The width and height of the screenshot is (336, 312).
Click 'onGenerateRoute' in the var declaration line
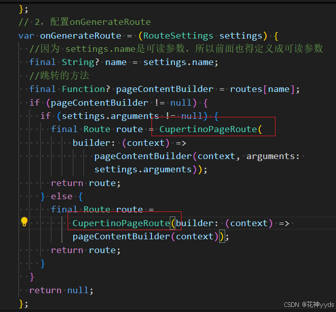click(81, 36)
